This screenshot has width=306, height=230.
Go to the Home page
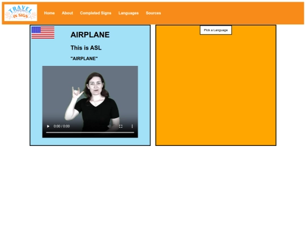point(49,13)
